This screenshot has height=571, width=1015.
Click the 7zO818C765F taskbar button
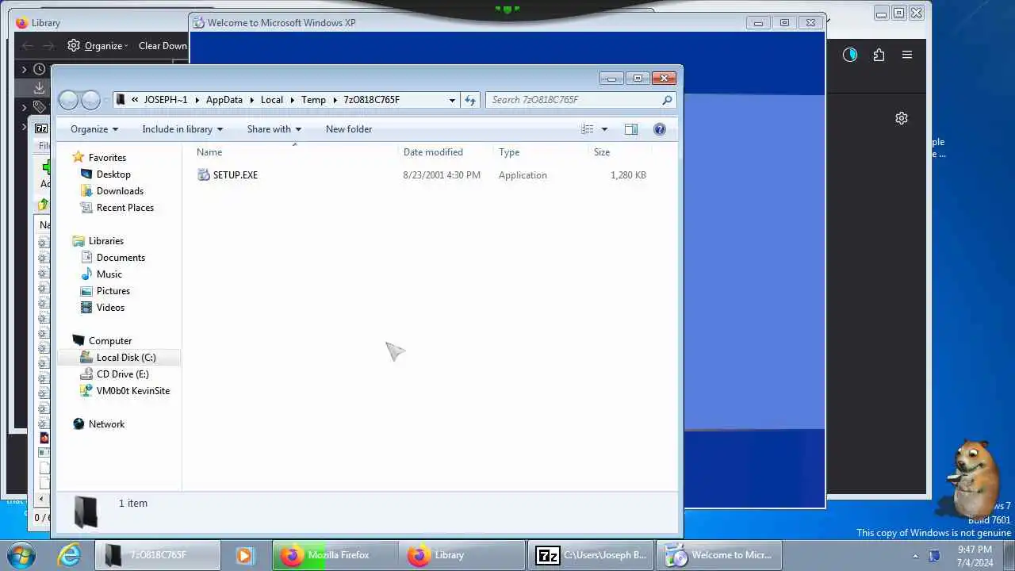pyautogui.click(x=158, y=555)
